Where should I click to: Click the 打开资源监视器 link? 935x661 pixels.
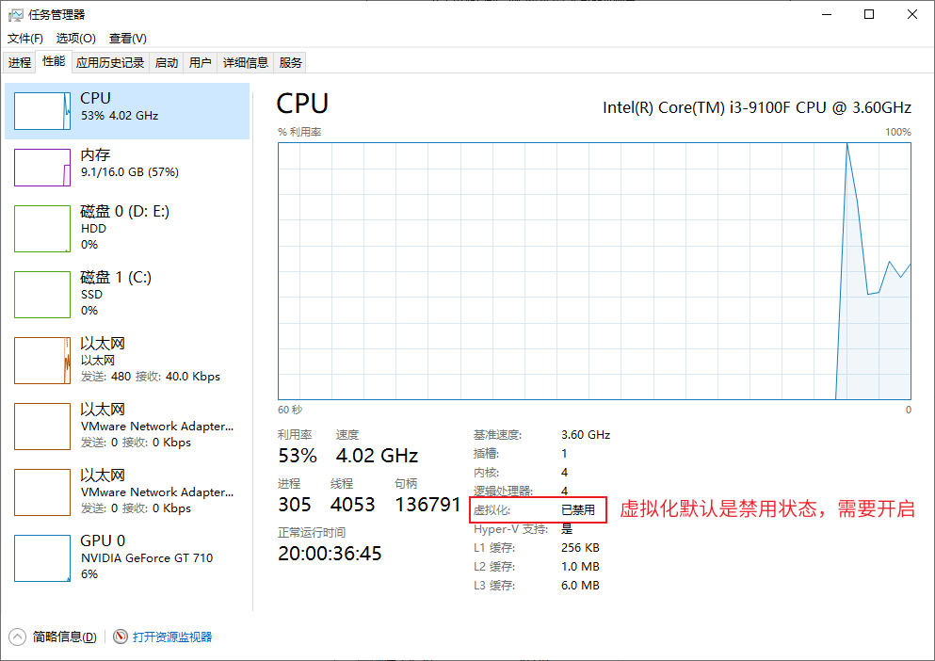click(x=172, y=637)
